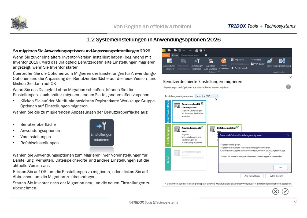Viewport: 307px width, 218px height.
Task: Launch the Autodesk App Manager
Action: (210, 64)
